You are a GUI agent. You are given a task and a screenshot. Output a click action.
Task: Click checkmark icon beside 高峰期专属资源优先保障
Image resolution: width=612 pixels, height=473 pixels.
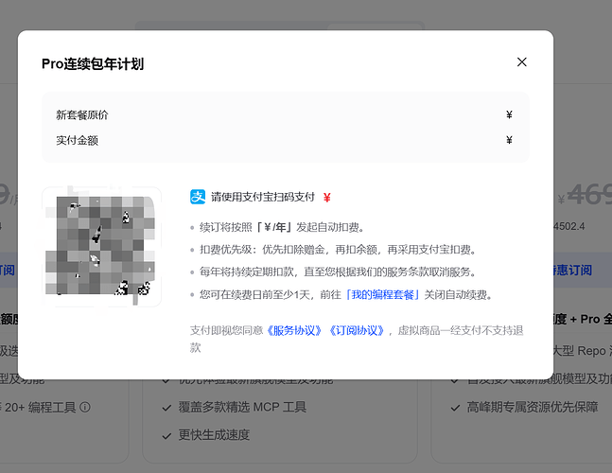tap(455, 409)
